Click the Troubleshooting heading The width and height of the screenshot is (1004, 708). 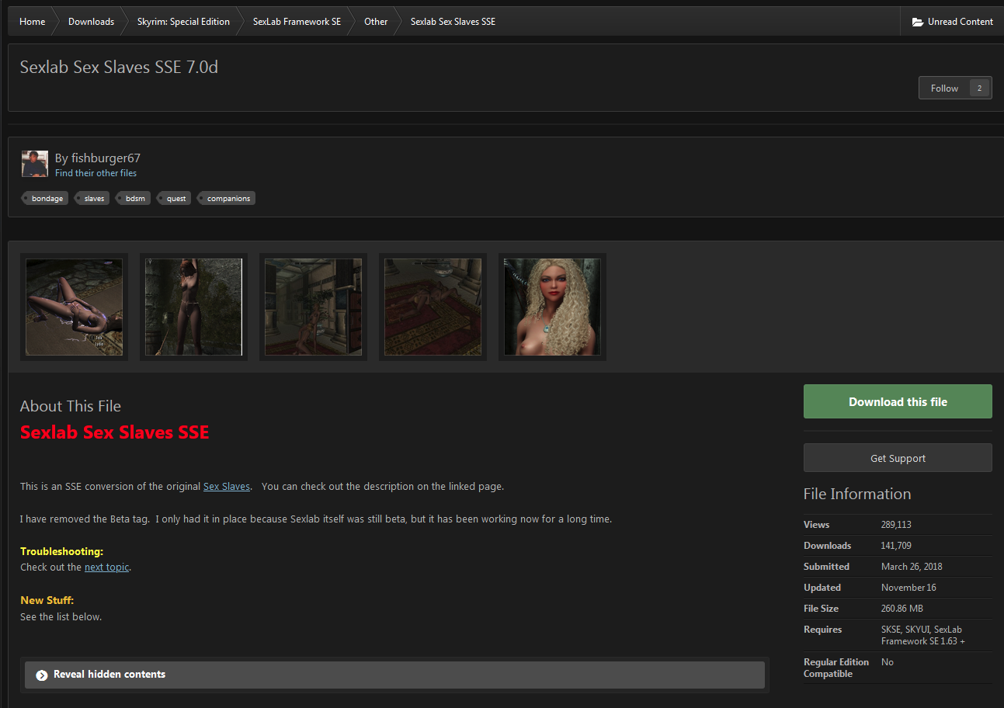point(61,551)
